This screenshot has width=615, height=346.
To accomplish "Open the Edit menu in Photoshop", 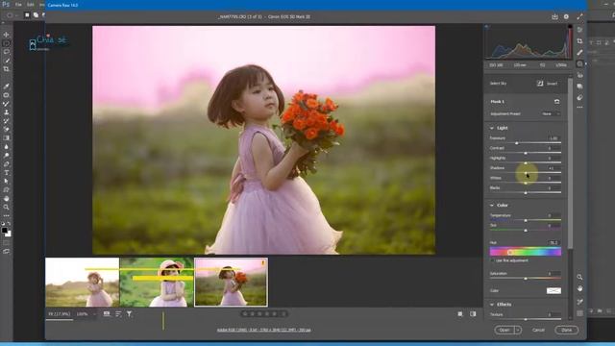I will pyautogui.click(x=30, y=5).
